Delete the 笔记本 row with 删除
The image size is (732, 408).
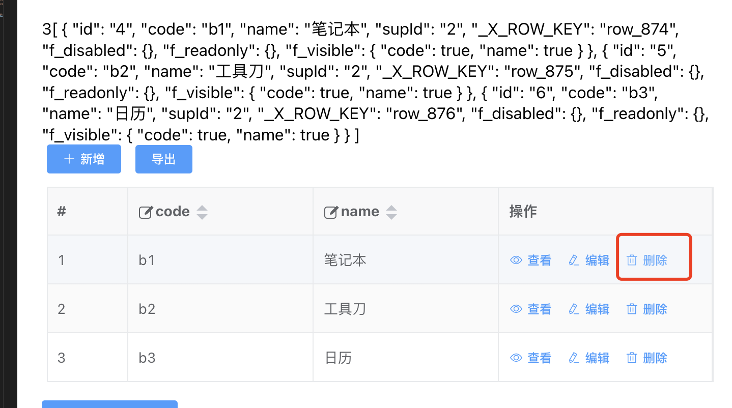point(647,260)
